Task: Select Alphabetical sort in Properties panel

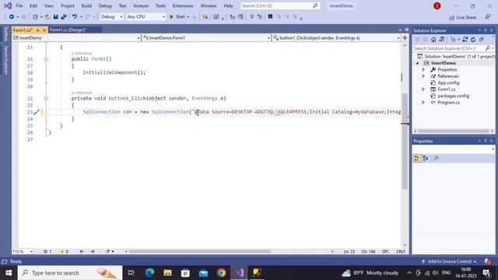Action: point(426,158)
